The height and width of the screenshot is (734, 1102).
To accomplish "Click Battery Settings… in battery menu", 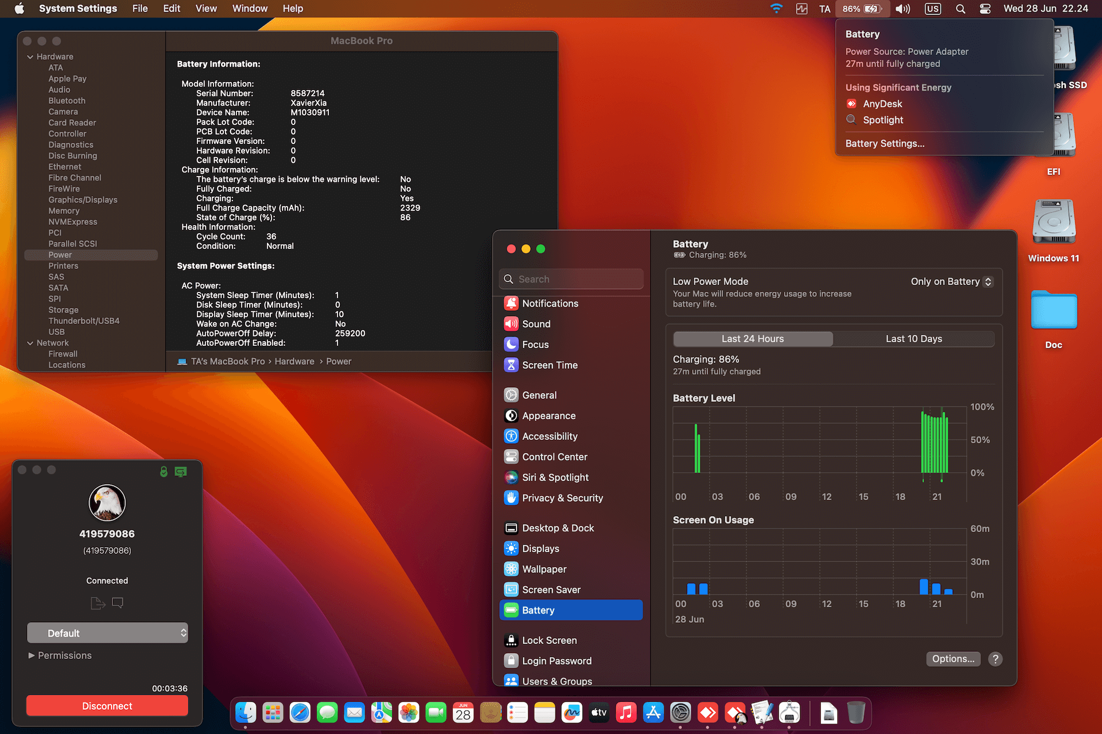I will pyautogui.click(x=884, y=143).
